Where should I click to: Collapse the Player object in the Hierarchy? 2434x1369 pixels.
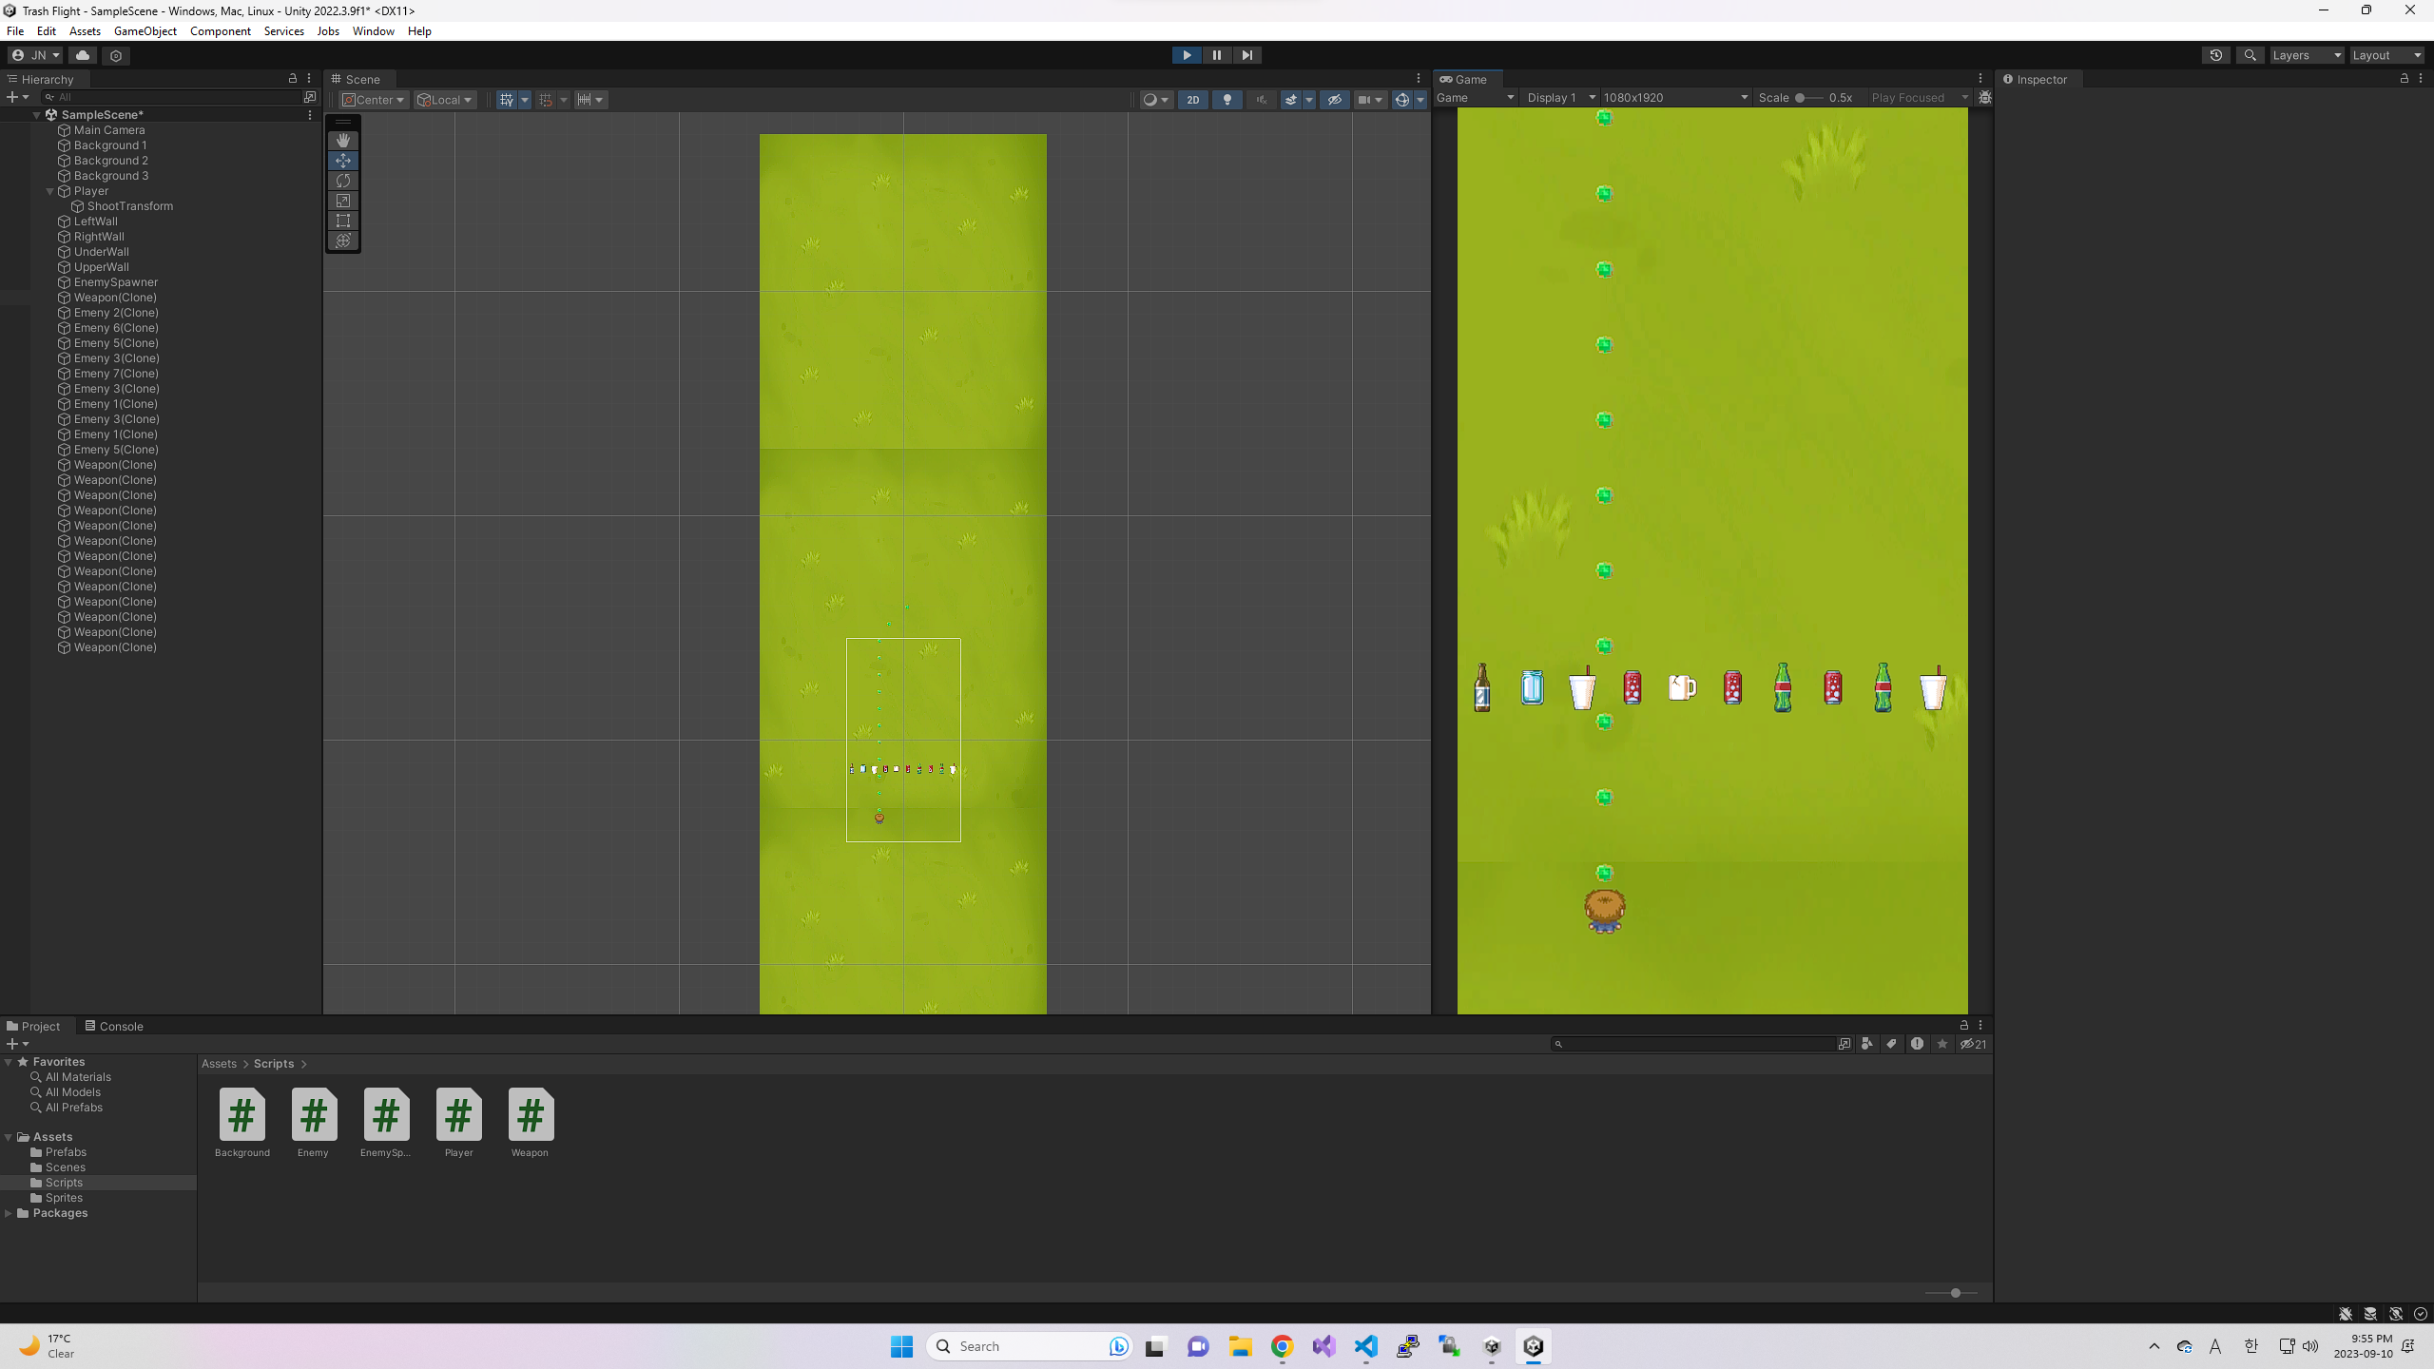click(48, 190)
